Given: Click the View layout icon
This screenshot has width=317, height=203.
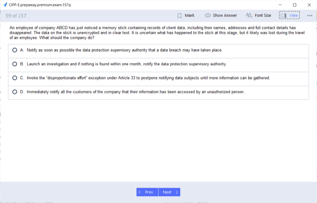Looking at the screenshot, I should [x=283, y=15].
